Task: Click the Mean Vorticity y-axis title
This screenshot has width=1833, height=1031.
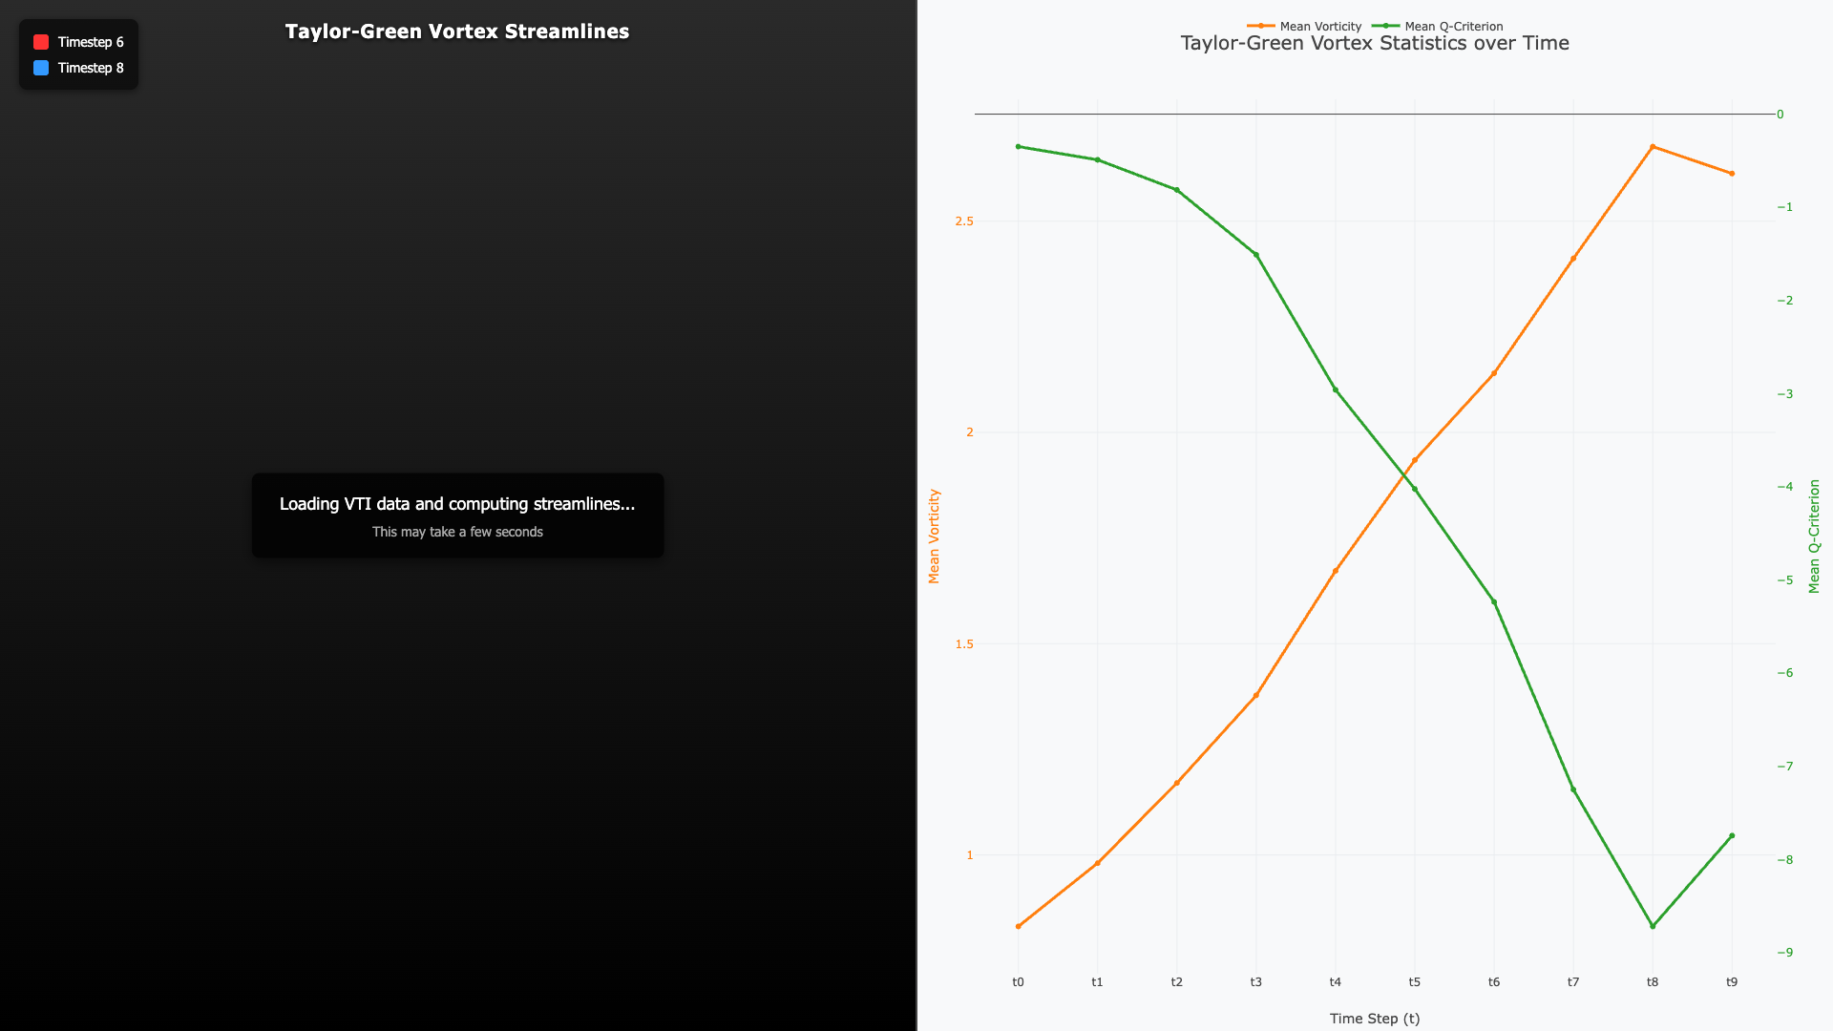Action: (934, 537)
